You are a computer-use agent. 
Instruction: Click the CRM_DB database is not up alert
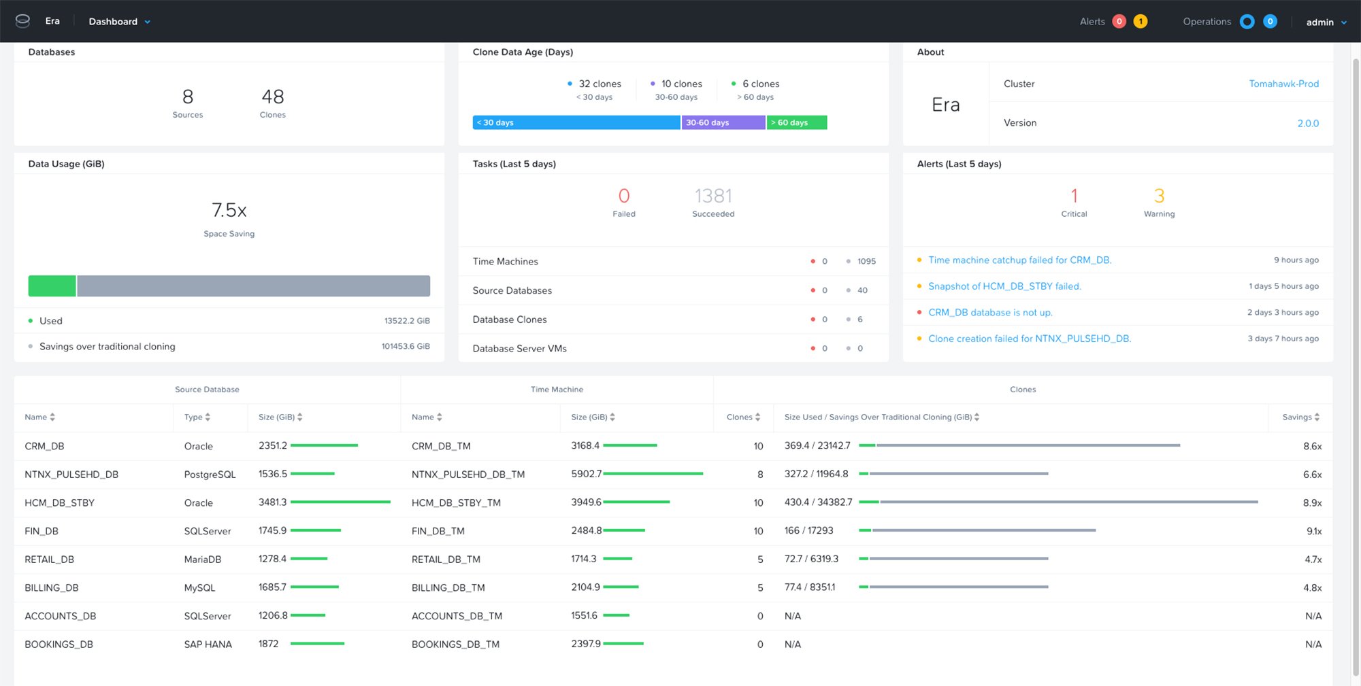990,312
